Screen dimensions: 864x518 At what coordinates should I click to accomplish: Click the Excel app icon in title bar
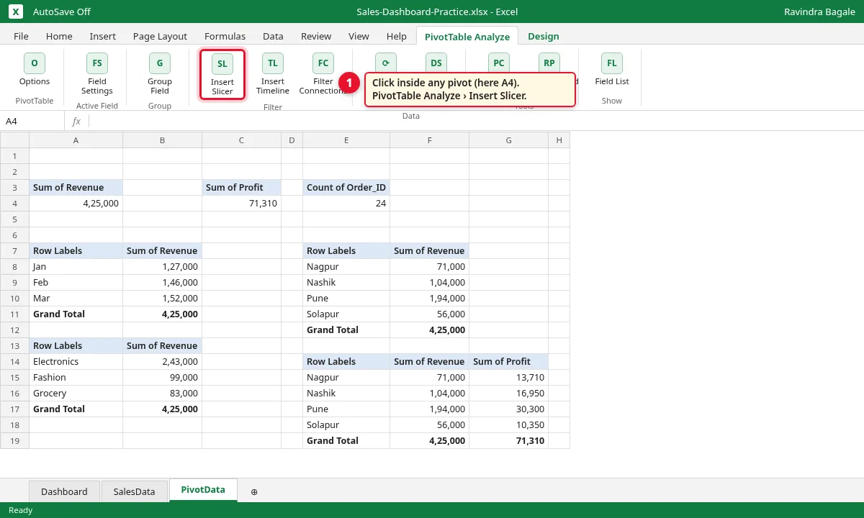coord(16,12)
